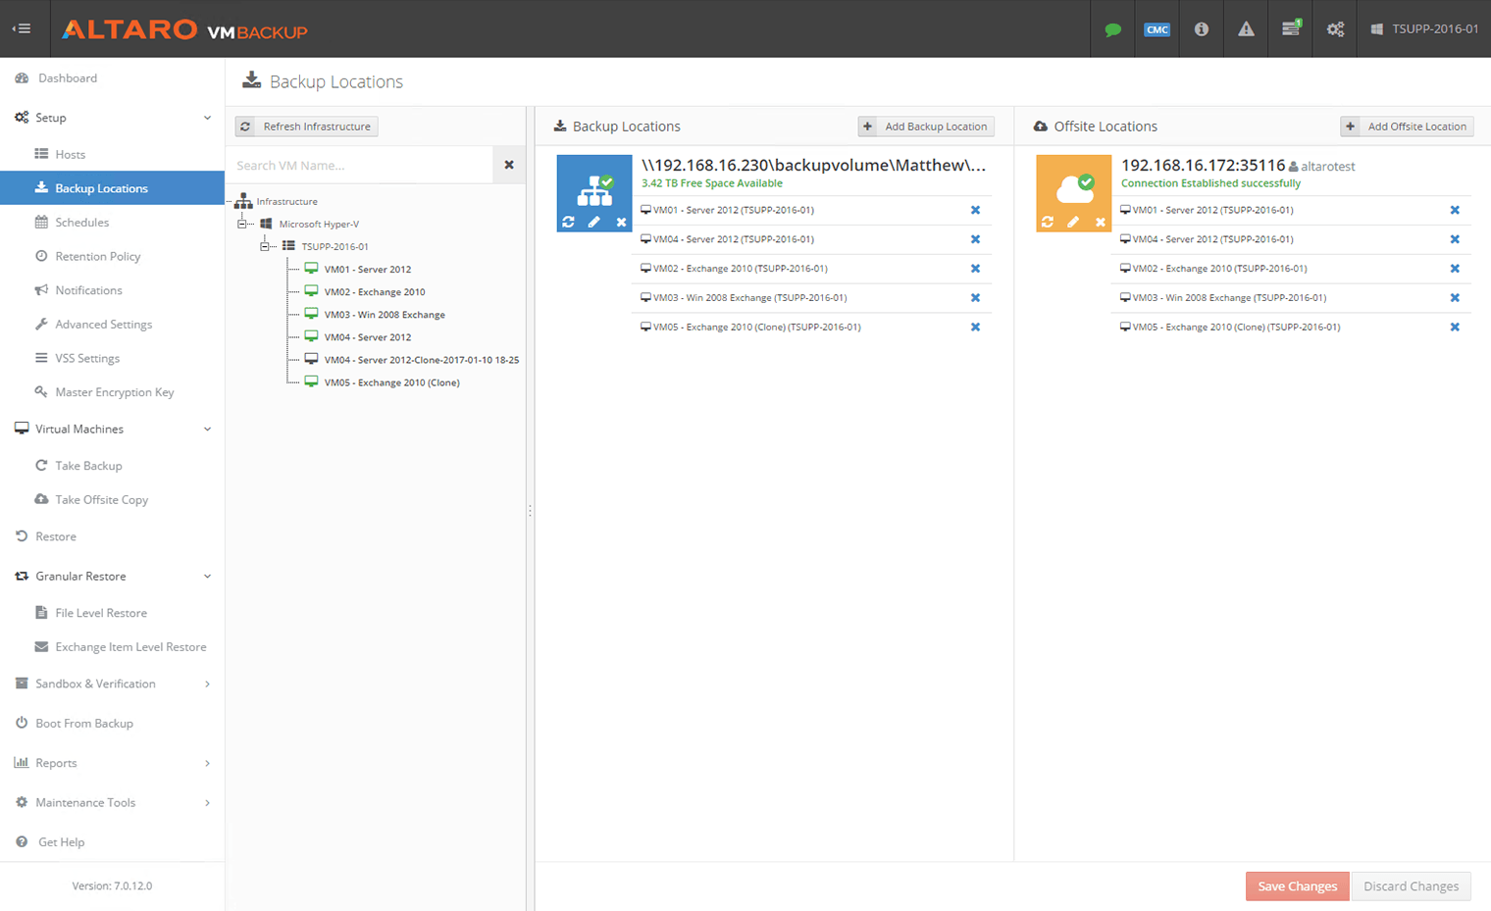The image size is (1491, 911).
Task: Remove the offsite location tile with its x icon
Action: coord(1101,223)
